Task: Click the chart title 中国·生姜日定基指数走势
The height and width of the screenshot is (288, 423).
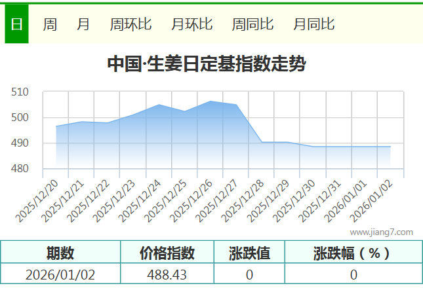Action: coord(206,64)
